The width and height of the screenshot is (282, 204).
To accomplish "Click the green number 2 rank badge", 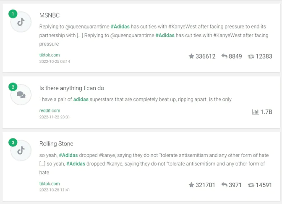I will [13, 87].
